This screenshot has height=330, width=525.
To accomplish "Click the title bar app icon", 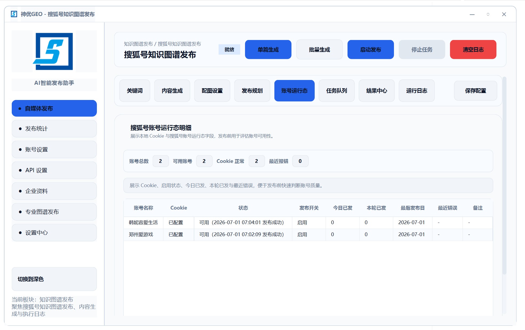I will click(x=14, y=14).
